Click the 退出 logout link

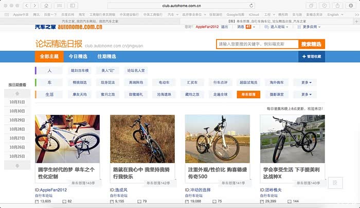click(224, 27)
